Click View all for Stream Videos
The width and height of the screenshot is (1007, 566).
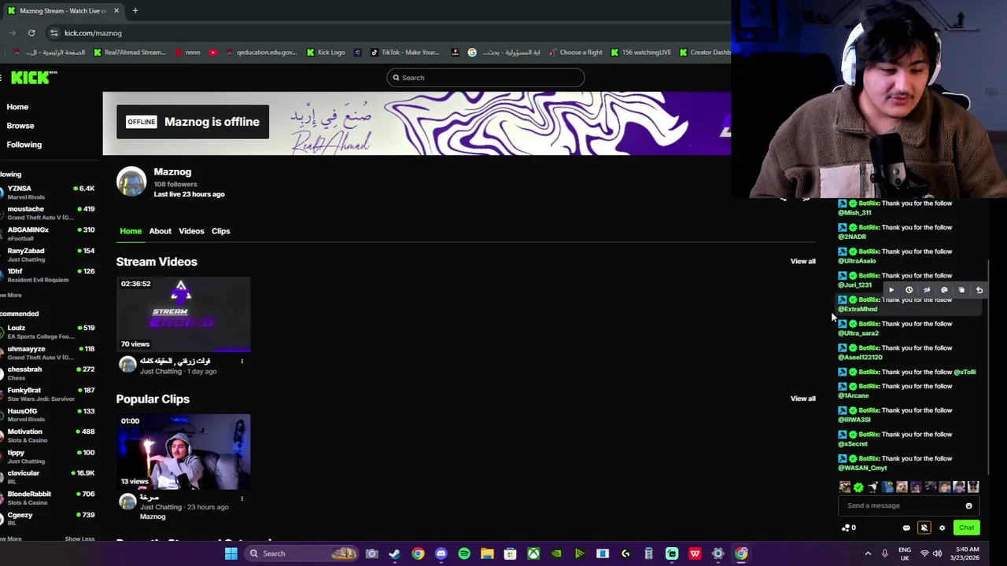pyautogui.click(x=802, y=261)
